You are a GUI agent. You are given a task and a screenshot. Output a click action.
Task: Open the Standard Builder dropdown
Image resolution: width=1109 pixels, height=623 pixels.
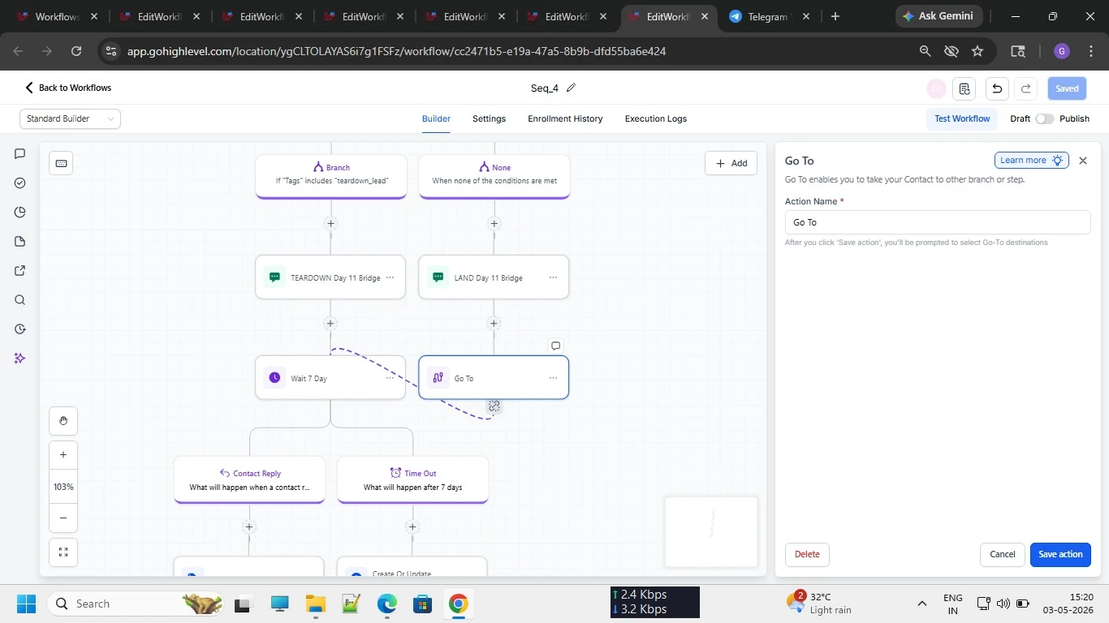tap(70, 118)
